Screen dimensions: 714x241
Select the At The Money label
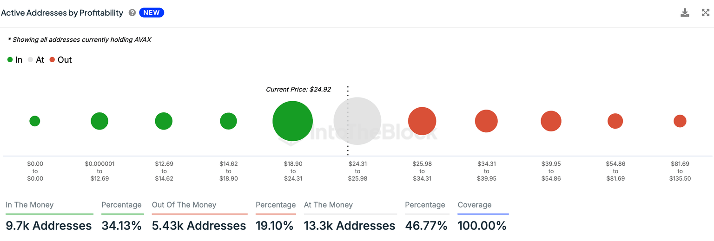[x=328, y=205]
